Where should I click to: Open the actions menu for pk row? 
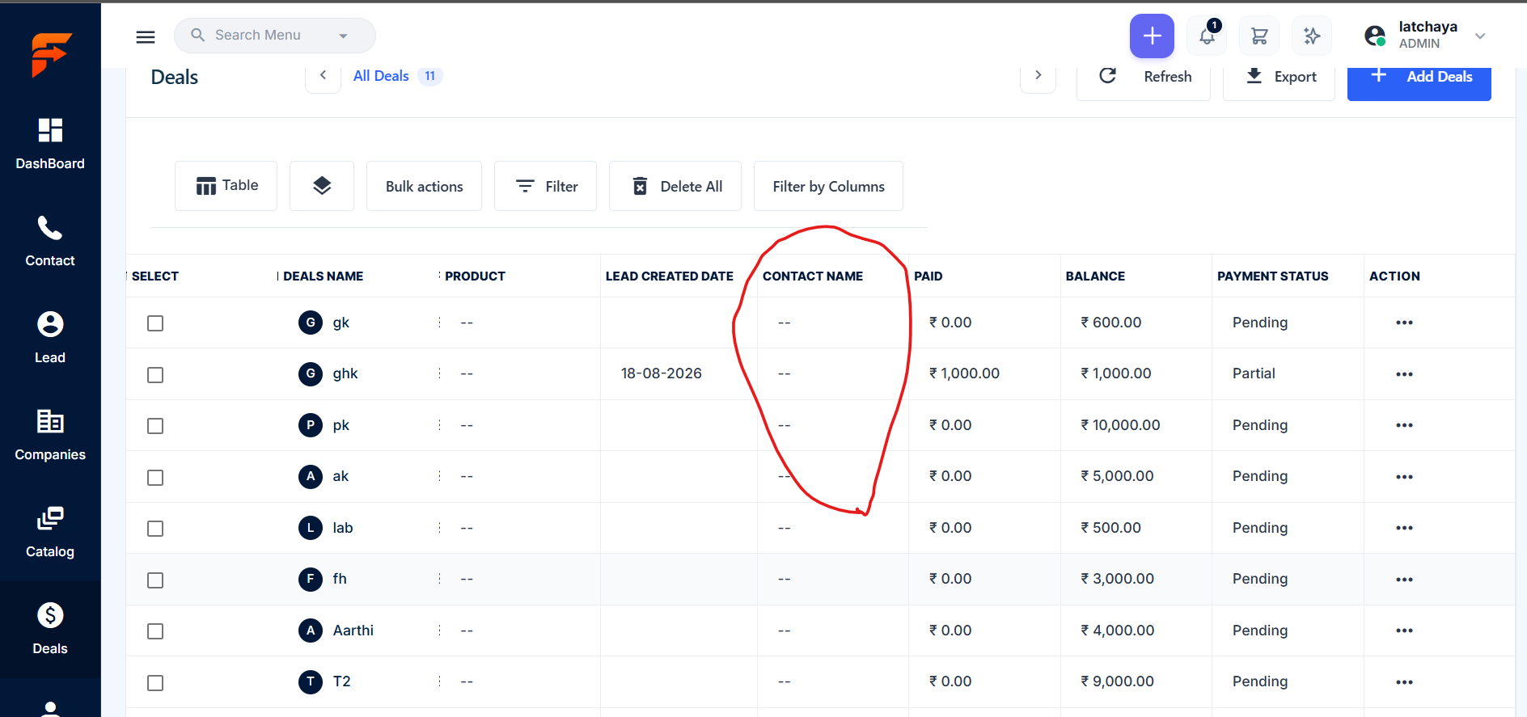tap(1404, 425)
